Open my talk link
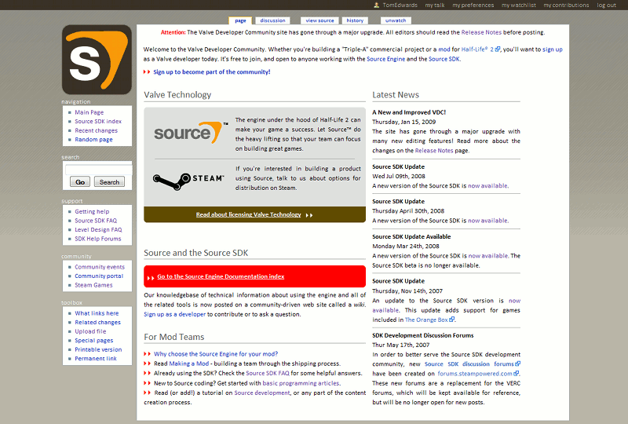This screenshot has height=424, width=628. coord(435,5)
